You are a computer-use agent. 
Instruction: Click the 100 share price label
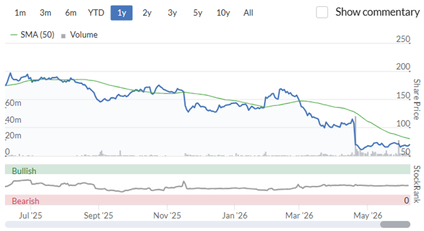pyautogui.click(x=403, y=123)
